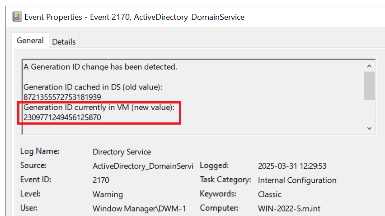Click the Event ID value 2170
The height and width of the screenshot is (216, 385).
point(101,180)
